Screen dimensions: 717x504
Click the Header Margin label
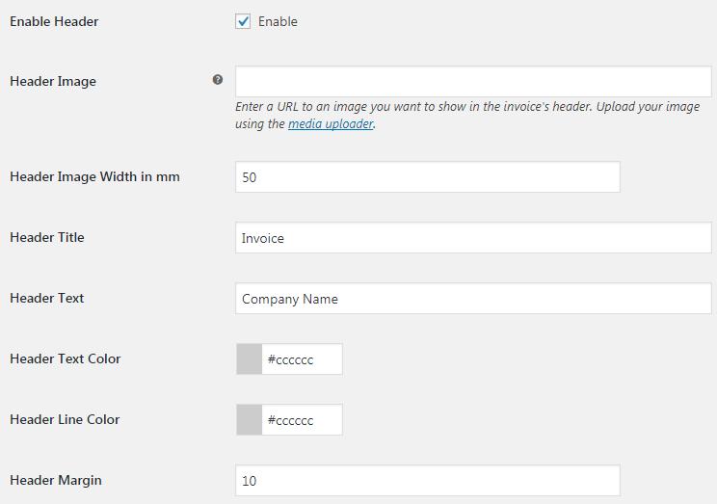pos(56,481)
